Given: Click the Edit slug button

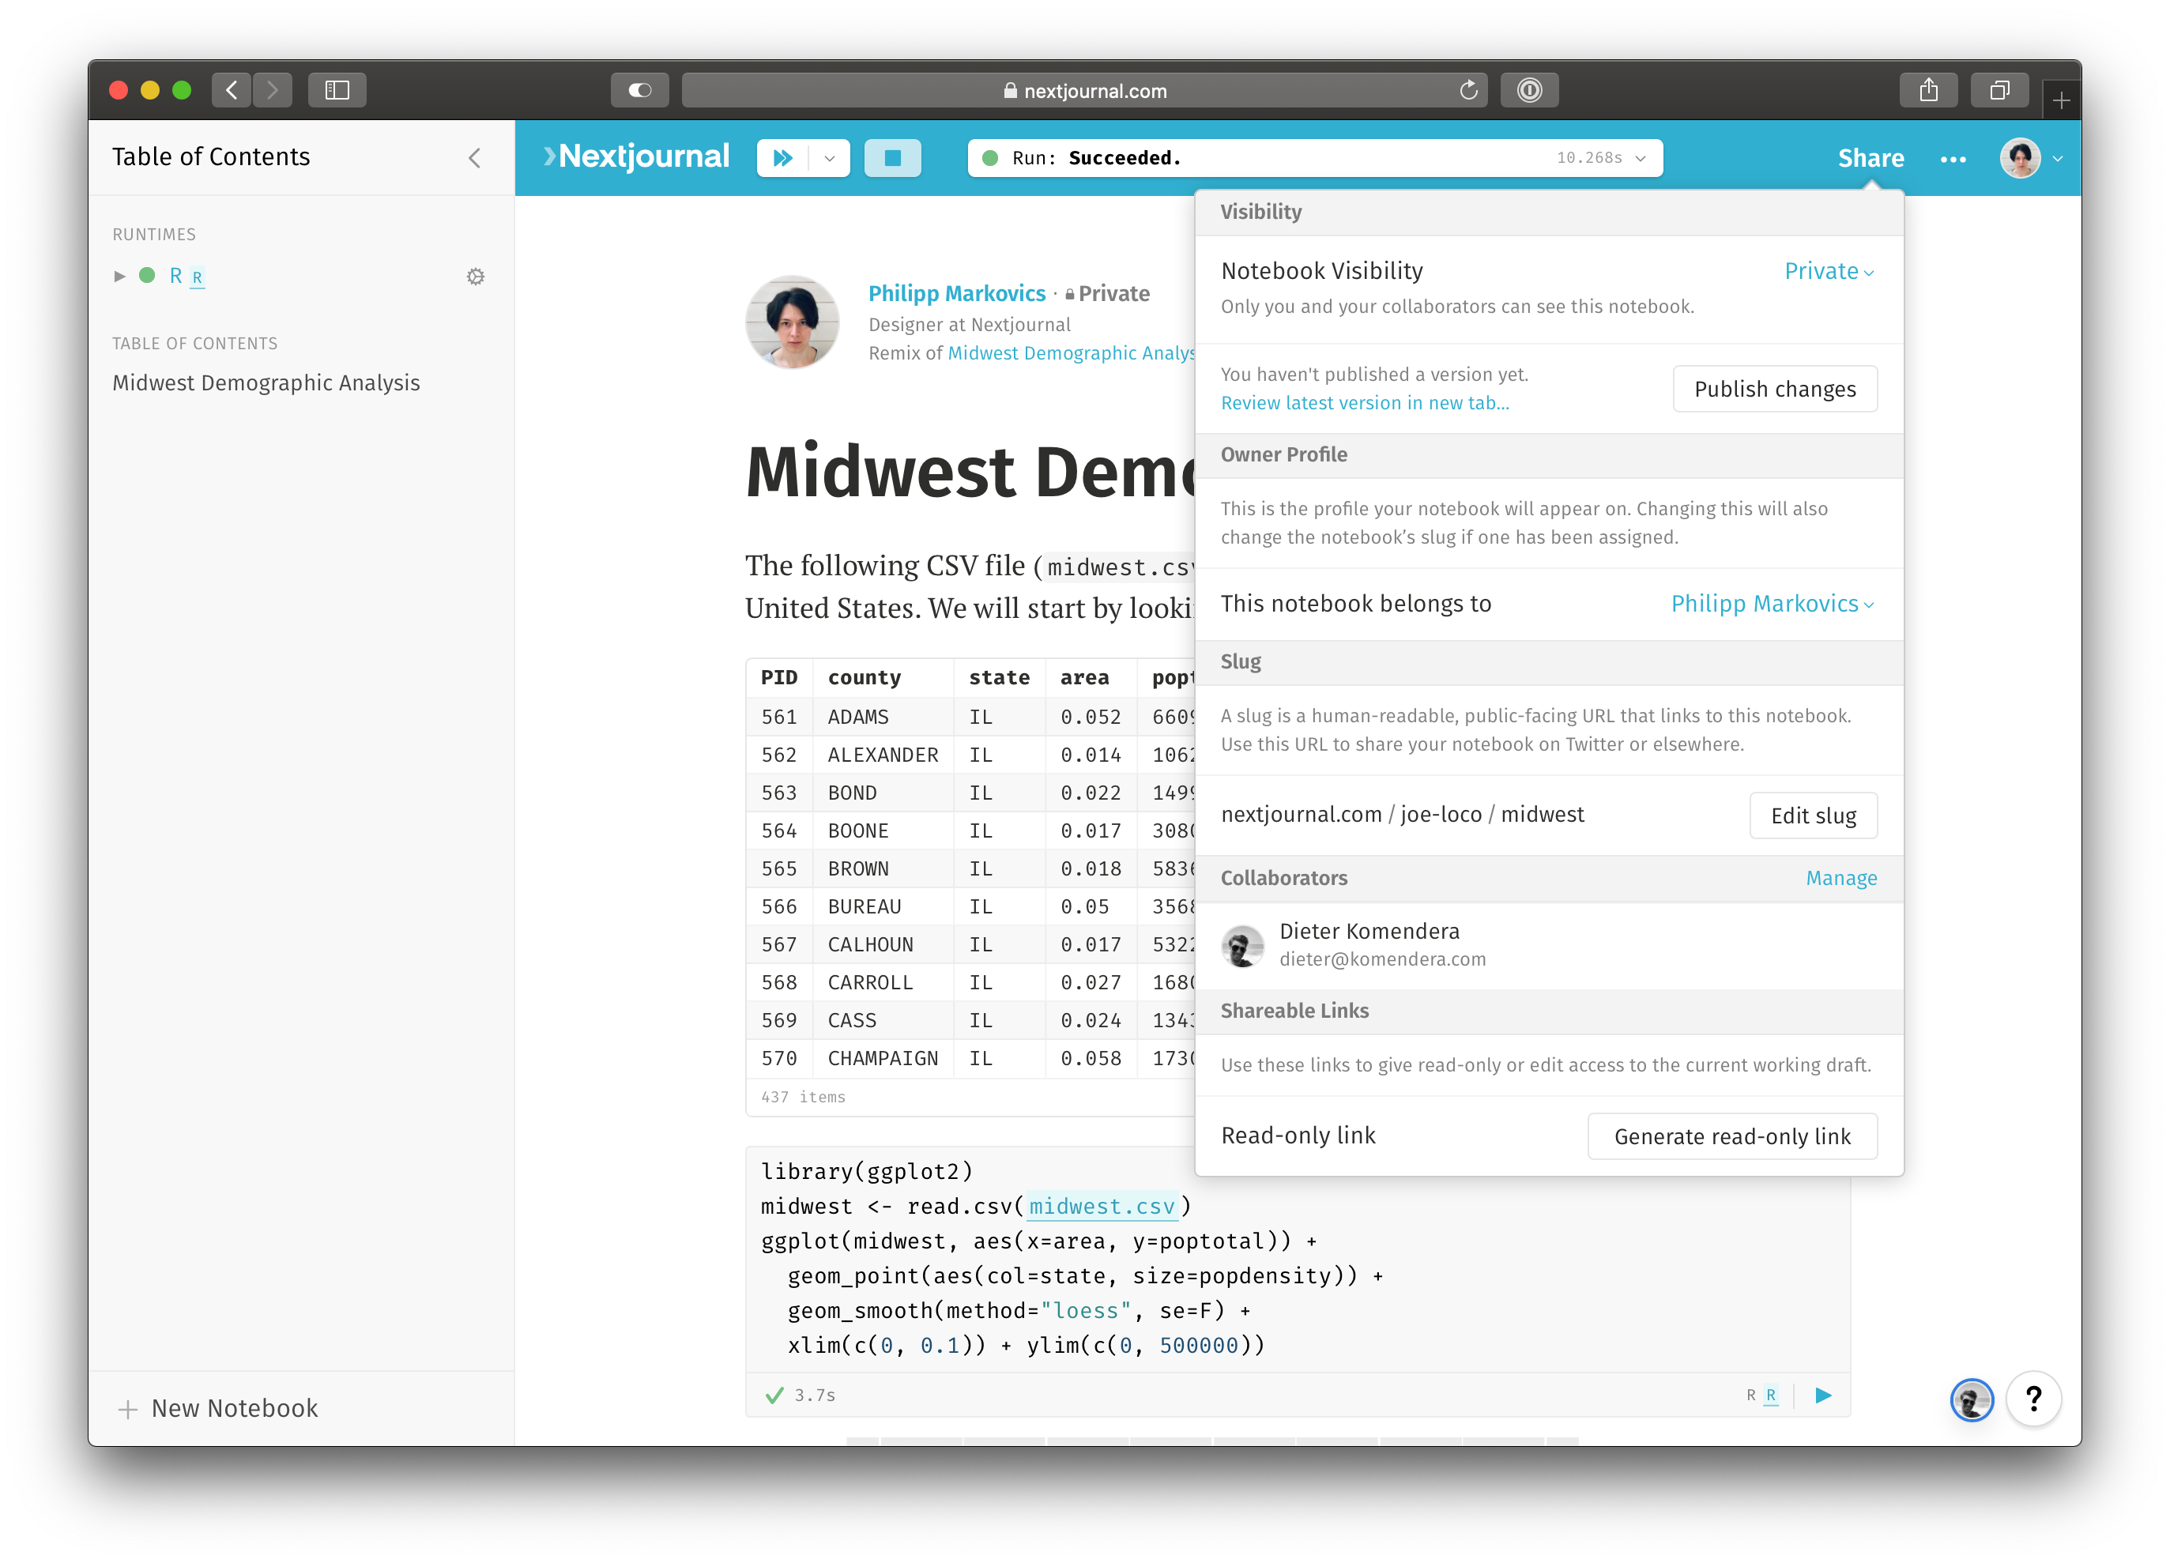Looking at the screenshot, I should (1813, 815).
